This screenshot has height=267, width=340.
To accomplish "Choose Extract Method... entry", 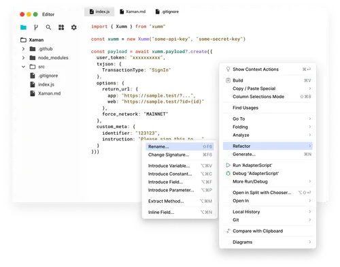I will 180,201.
